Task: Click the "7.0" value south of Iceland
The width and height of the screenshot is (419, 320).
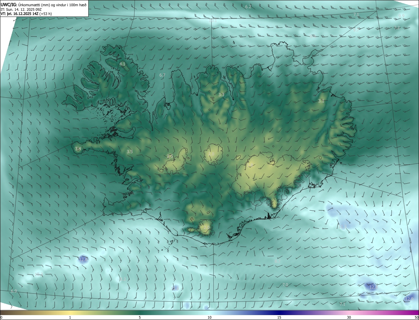Action: tap(285, 285)
